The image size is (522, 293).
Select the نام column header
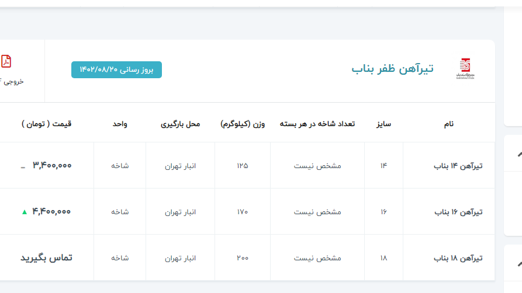coord(449,124)
